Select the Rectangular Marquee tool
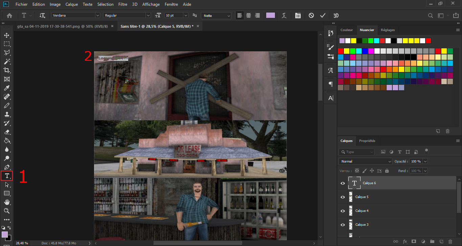Screen dimensions: 462x246 (x=6, y=44)
